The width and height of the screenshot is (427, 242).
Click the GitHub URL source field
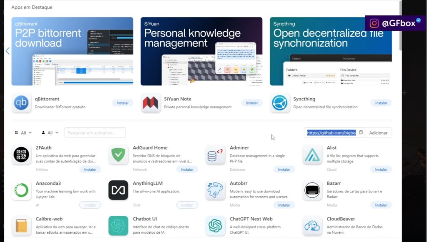(331, 132)
